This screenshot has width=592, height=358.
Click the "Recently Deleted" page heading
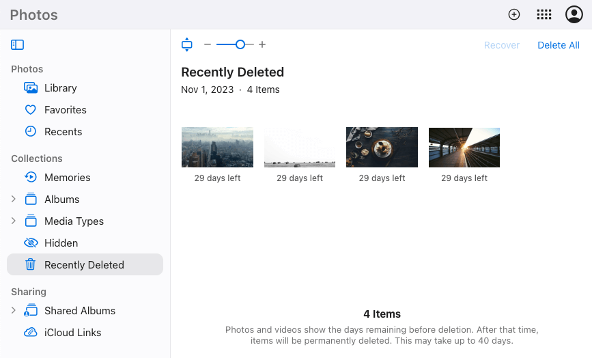(x=233, y=72)
